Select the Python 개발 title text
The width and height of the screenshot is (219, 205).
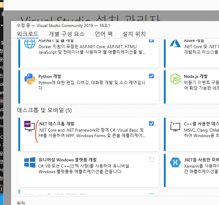(x=50, y=76)
